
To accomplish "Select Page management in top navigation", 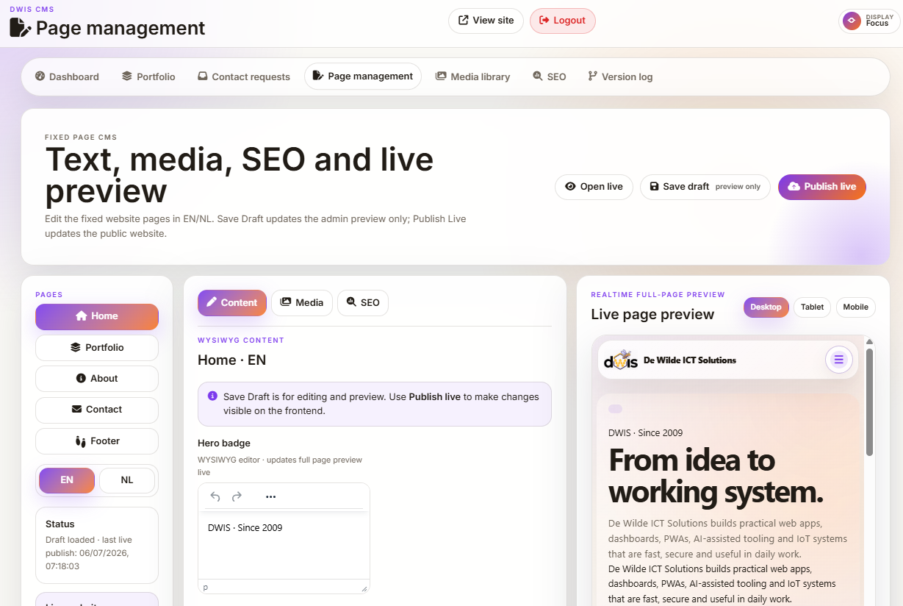I will coord(363,76).
